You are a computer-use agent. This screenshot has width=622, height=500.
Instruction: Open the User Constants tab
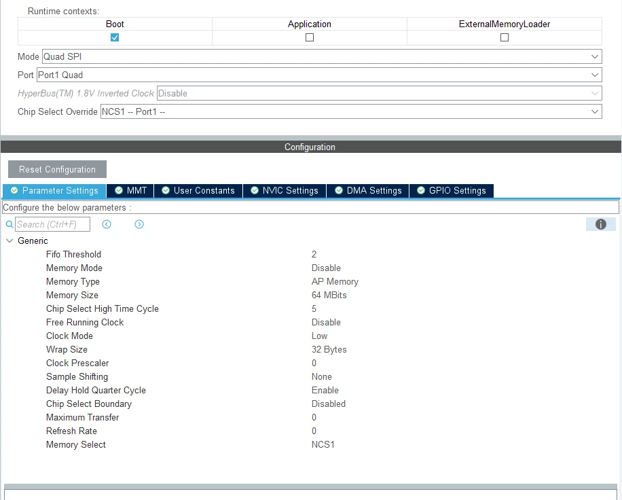(198, 190)
